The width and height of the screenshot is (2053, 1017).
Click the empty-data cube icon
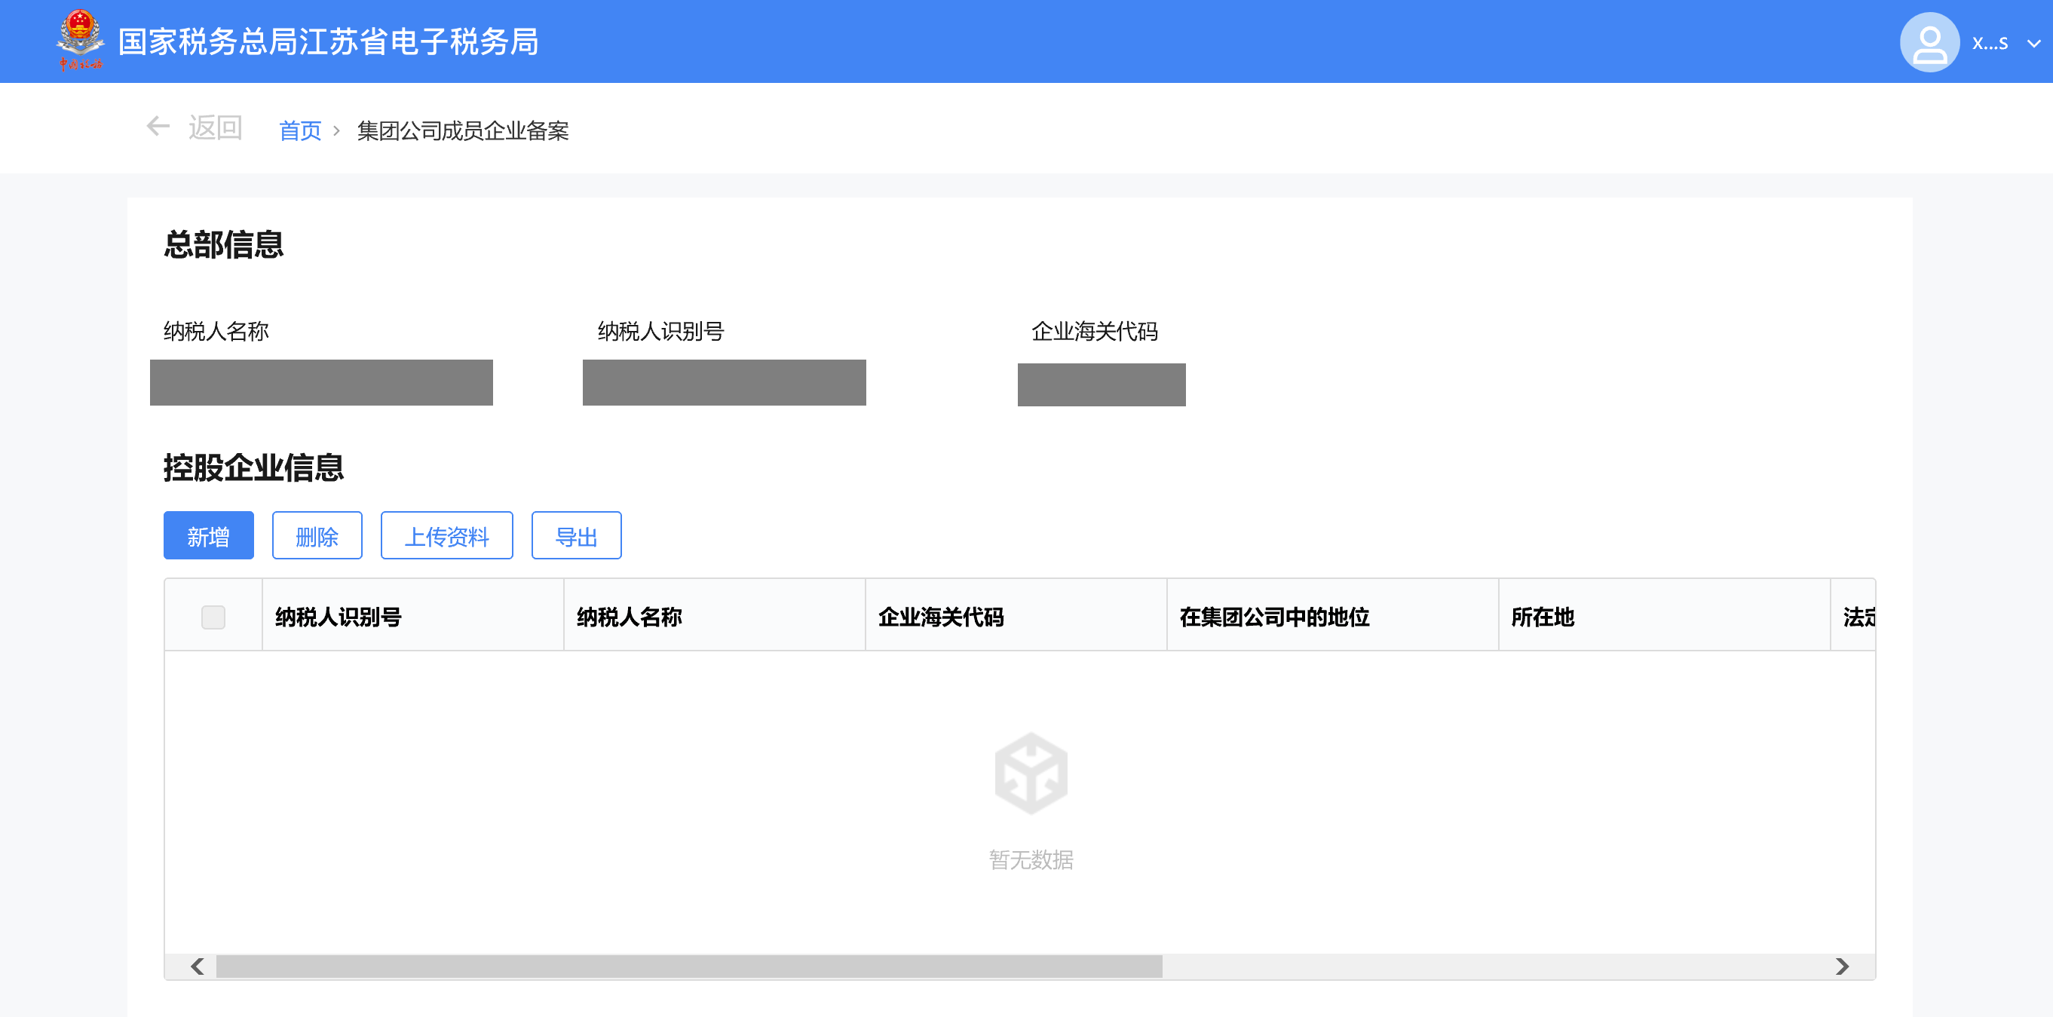(x=1031, y=773)
